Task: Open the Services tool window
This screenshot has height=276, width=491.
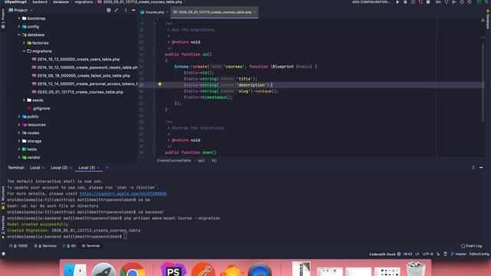Action: (45, 246)
